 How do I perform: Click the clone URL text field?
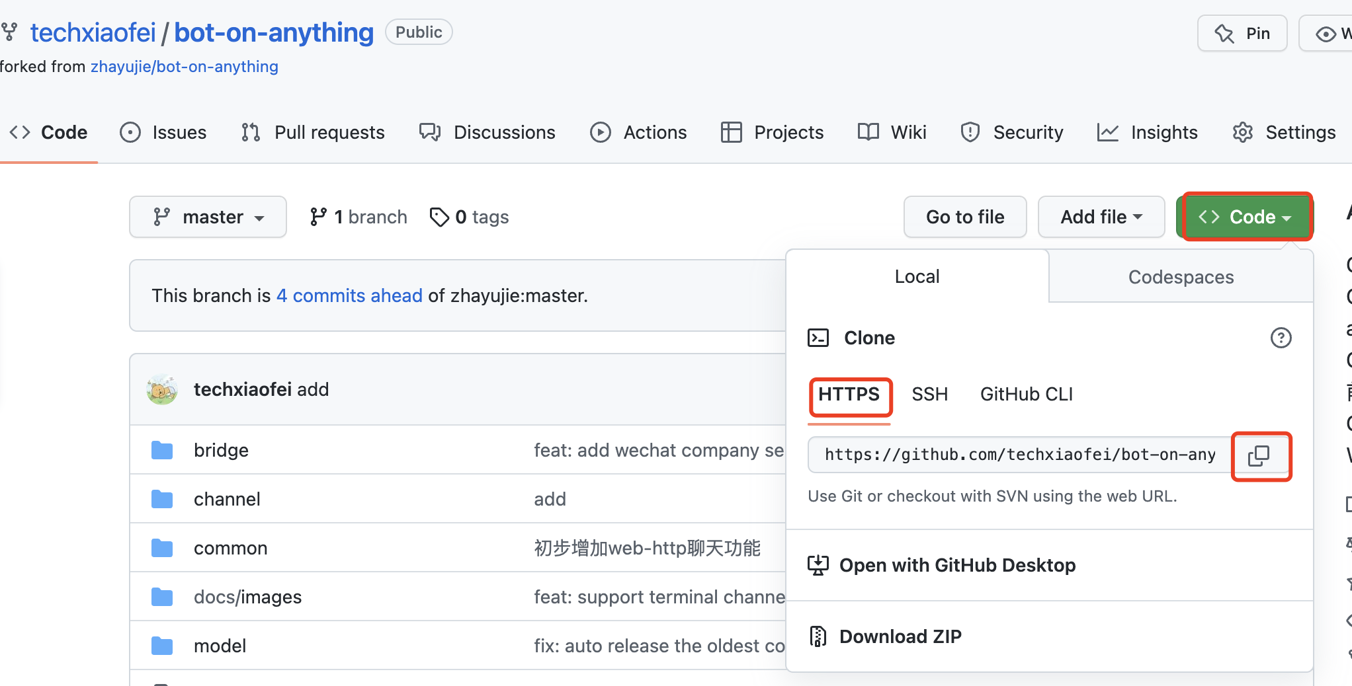click(1019, 455)
